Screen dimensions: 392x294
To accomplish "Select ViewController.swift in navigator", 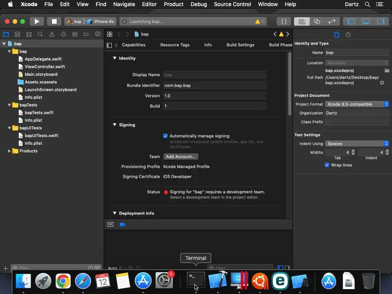I will [45, 67].
